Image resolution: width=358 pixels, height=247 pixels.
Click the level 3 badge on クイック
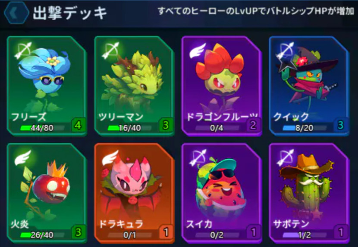(x=341, y=125)
